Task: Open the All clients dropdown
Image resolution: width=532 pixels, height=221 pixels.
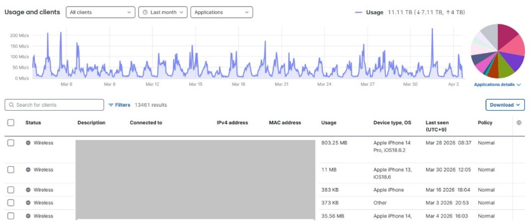Action: [100, 12]
